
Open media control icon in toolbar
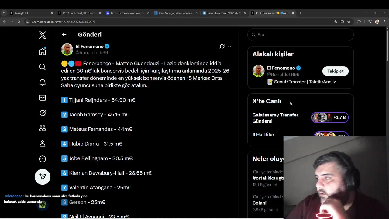tap(370, 22)
